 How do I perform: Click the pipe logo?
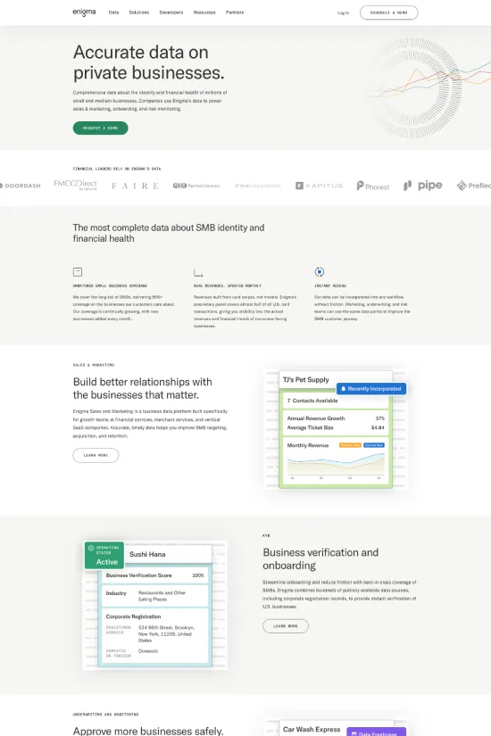[x=423, y=186]
